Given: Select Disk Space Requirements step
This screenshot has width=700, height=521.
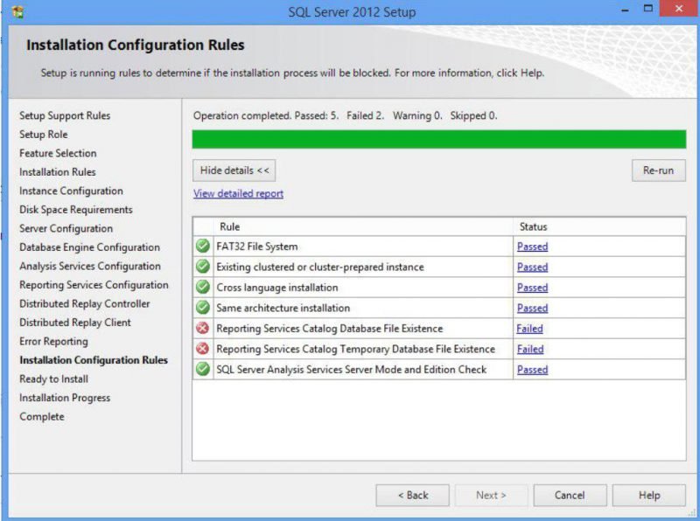Looking at the screenshot, I should [76, 210].
